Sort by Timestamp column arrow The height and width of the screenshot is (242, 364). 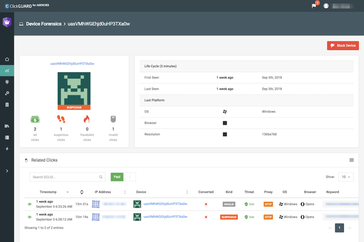pyautogui.click(x=68, y=192)
